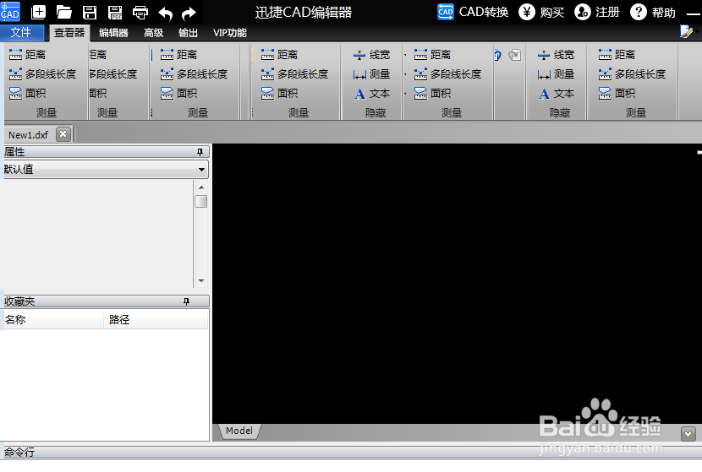Switch to the 编辑器 ribbon tab

(x=113, y=33)
